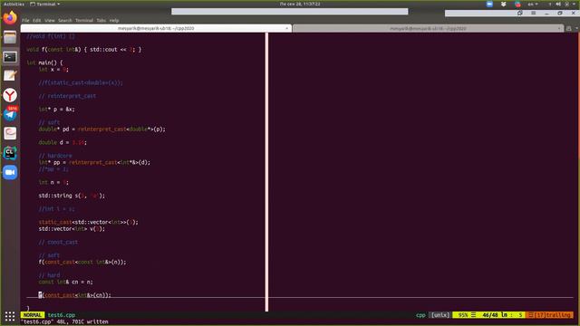Click test6.cpp filename in status line
580x326 pixels.
click(x=62, y=315)
